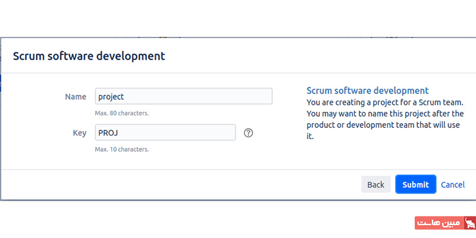The height and width of the screenshot is (238, 476).
Task: Click the background page strip above dialog
Action: (x=238, y=37)
